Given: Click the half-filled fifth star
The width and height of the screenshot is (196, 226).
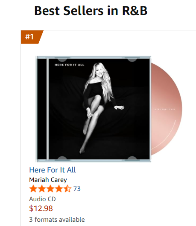Looking at the screenshot, I should point(67,189).
